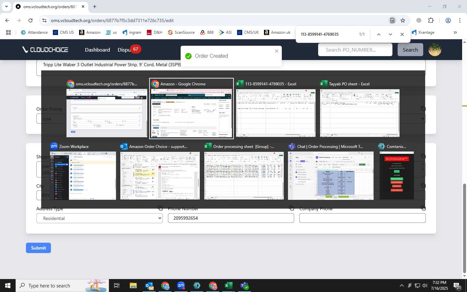Screen dimensions: 467x292
Task: Open the ASI bookmark
Action: [225, 32]
